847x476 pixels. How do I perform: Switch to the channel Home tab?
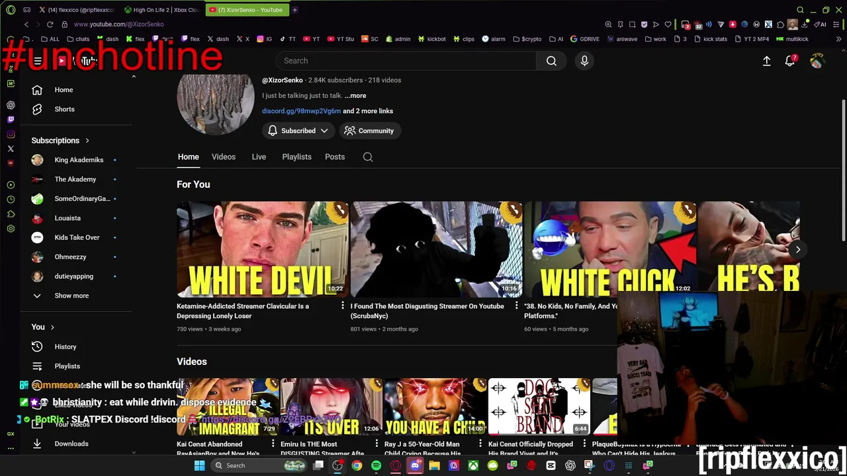(188, 157)
